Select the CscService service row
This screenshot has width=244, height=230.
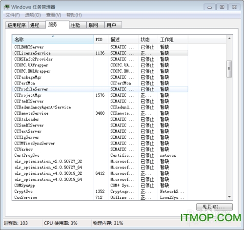coord(100,197)
